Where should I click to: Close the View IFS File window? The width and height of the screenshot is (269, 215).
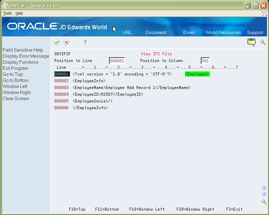click(x=263, y=6)
